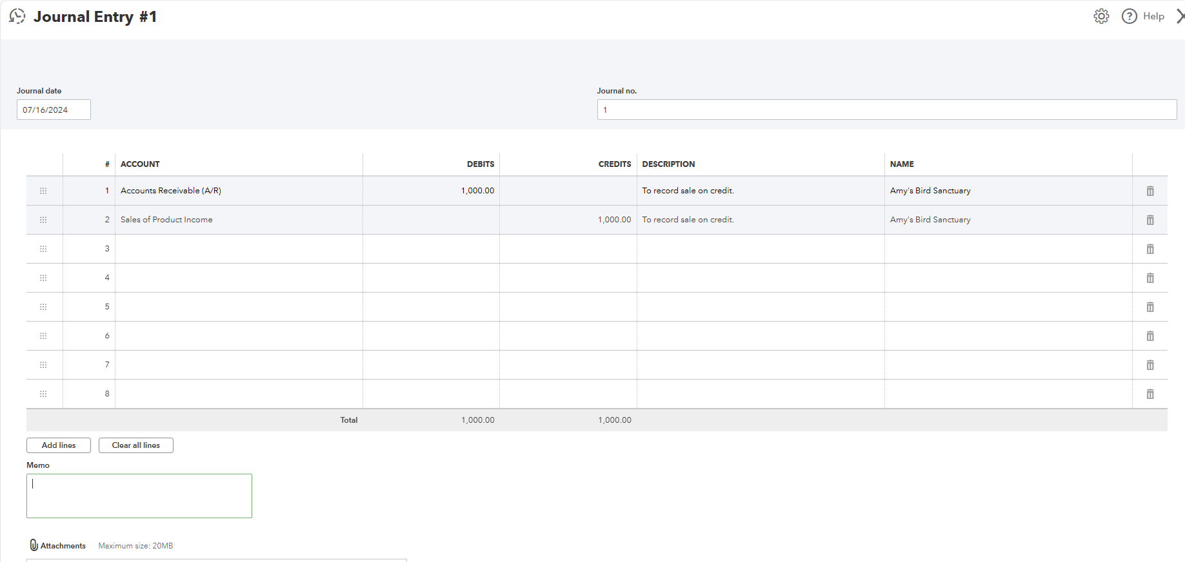The width and height of the screenshot is (1185, 562).
Task: Click the description cell on line 1
Action: (760, 191)
